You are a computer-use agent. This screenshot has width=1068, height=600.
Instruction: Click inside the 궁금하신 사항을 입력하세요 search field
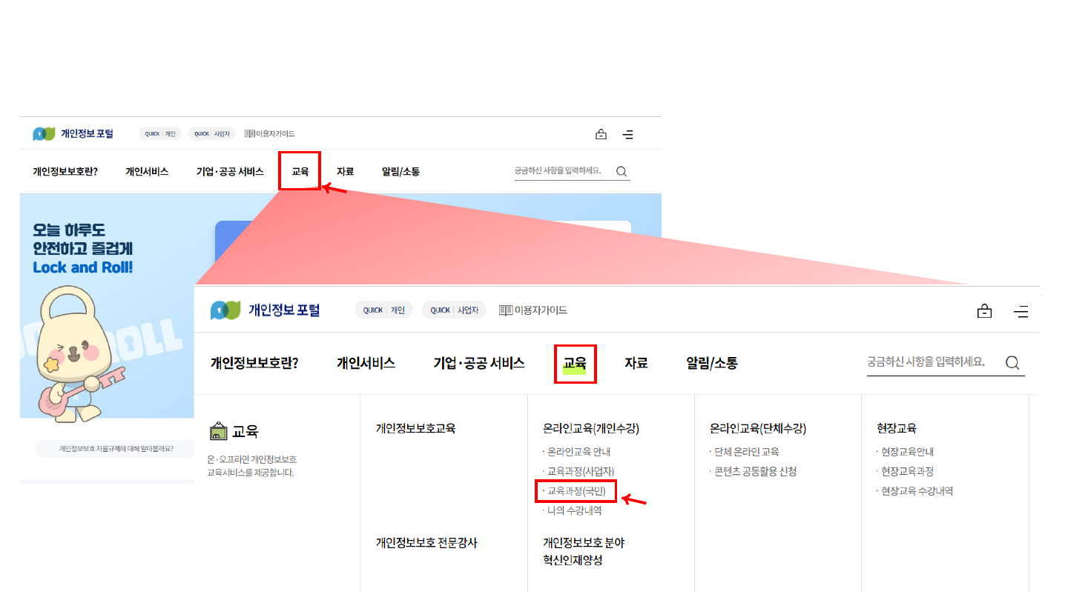coord(927,362)
